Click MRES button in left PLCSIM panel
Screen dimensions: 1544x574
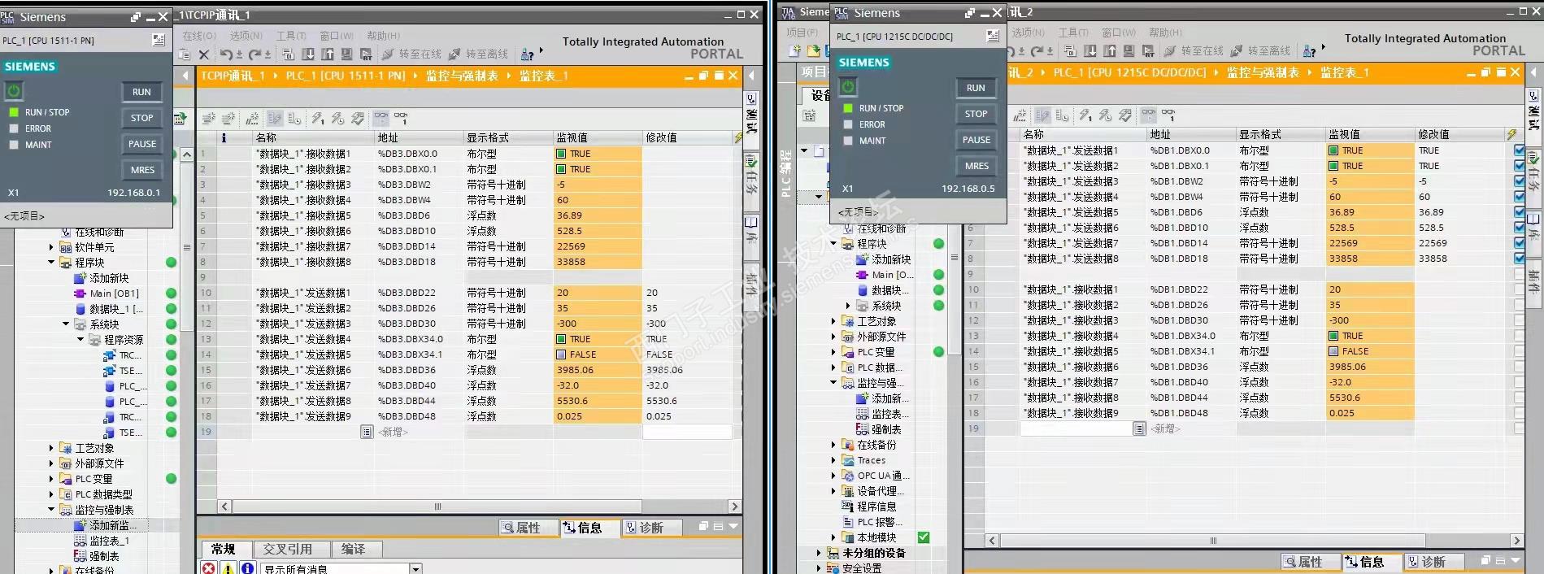(x=141, y=170)
